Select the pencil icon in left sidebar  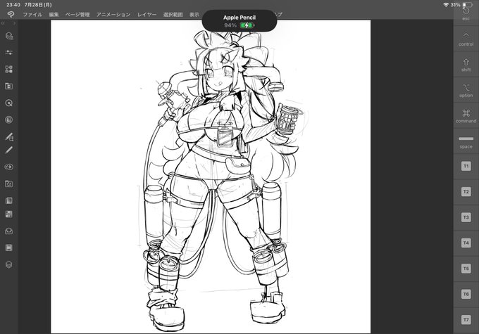pyautogui.click(x=9, y=150)
